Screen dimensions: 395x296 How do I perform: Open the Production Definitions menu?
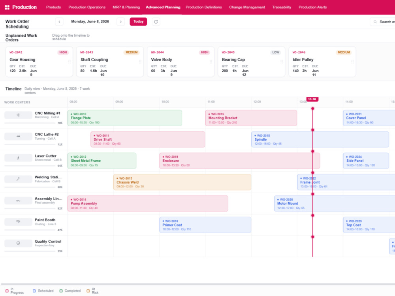coord(204,7)
